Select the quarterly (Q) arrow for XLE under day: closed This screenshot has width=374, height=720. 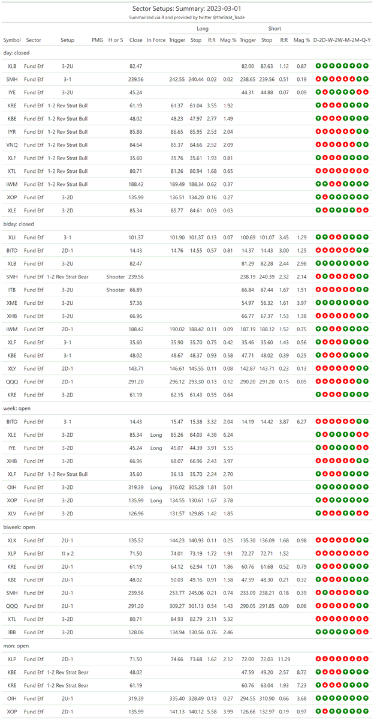coord(360,211)
